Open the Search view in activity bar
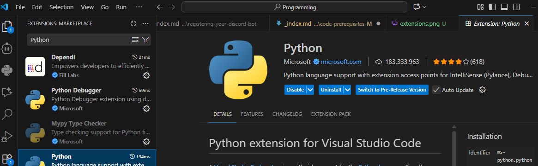The image size is (538, 166). [x=7, y=114]
